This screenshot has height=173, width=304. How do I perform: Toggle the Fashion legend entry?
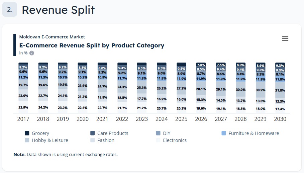(106, 140)
